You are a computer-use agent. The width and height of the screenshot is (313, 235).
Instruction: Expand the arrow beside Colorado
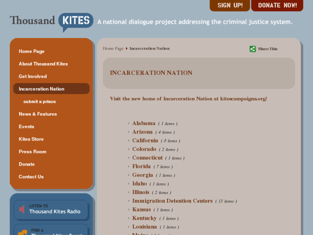129,149
